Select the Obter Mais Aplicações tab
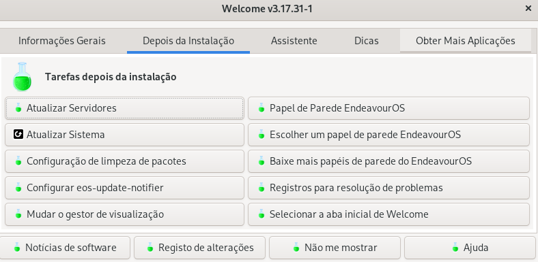Viewport: 538px width, 262px height. (x=465, y=41)
